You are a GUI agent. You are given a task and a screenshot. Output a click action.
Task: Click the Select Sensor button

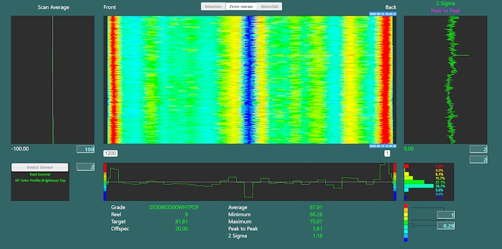click(40, 167)
